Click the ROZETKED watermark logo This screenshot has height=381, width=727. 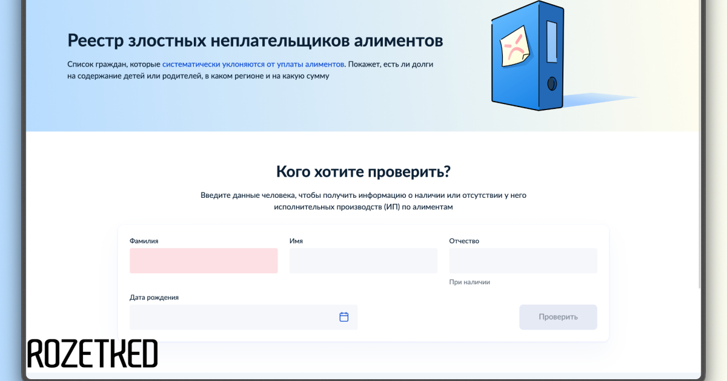[92, 354]
